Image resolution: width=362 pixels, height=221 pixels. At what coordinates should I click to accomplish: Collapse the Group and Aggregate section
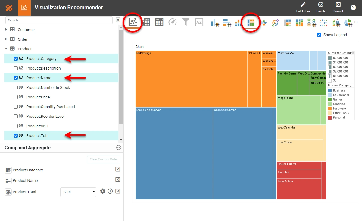click(119, 148)
